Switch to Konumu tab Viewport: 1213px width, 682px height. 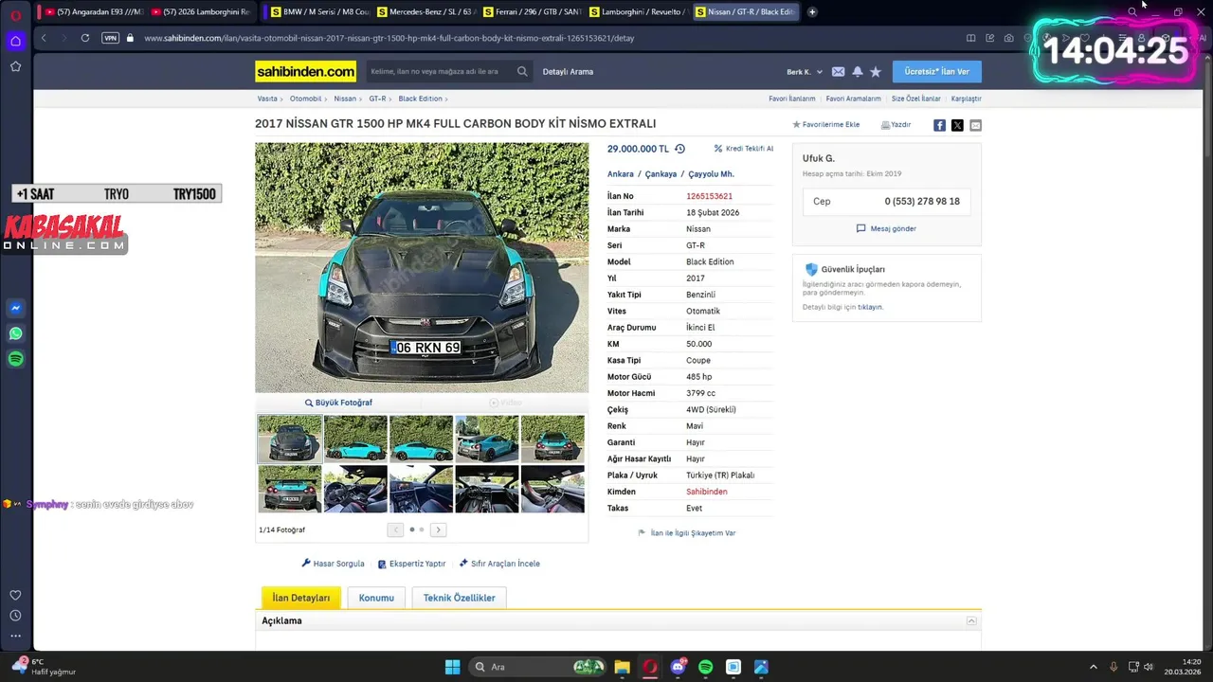coord(376,598)
